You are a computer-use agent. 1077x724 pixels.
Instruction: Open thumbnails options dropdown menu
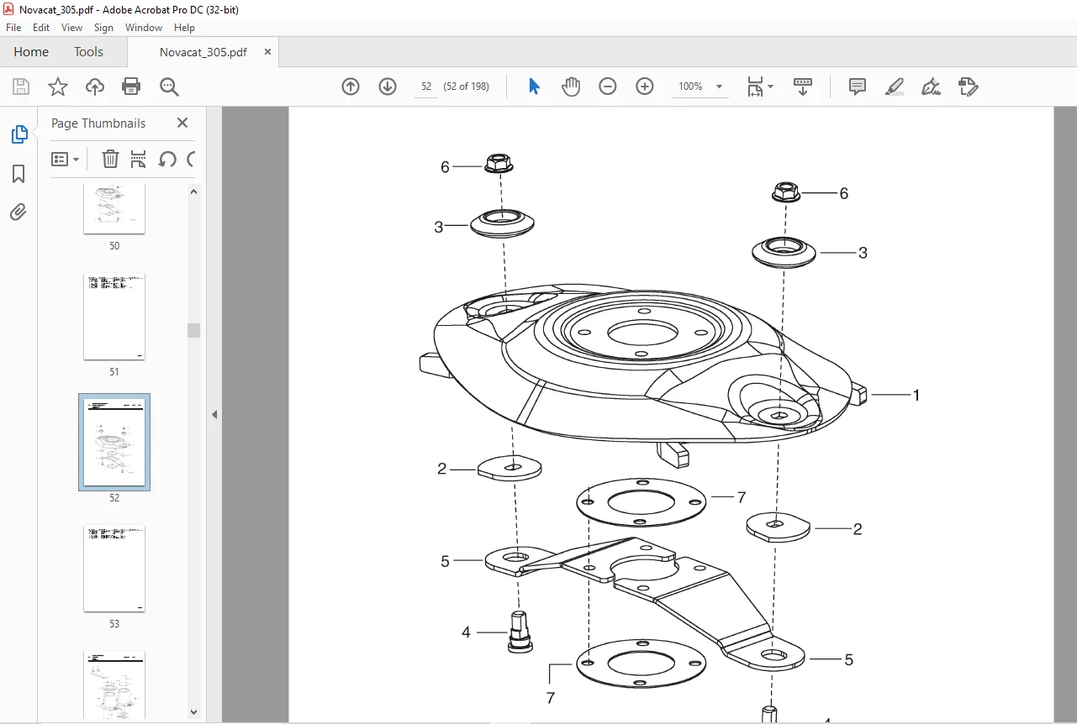click(65, 159)
